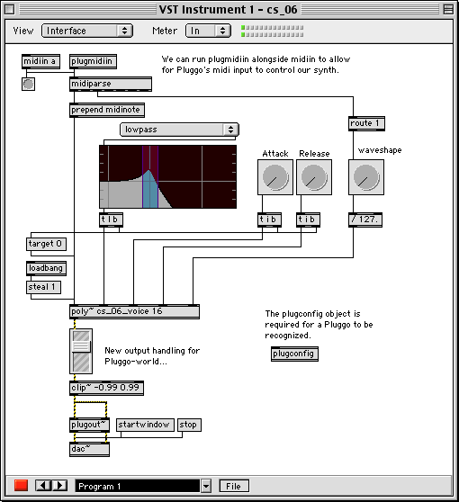The width and height of the screenshot is (459, 502).
Task: Click the stop message box
Action: [189, 425]
